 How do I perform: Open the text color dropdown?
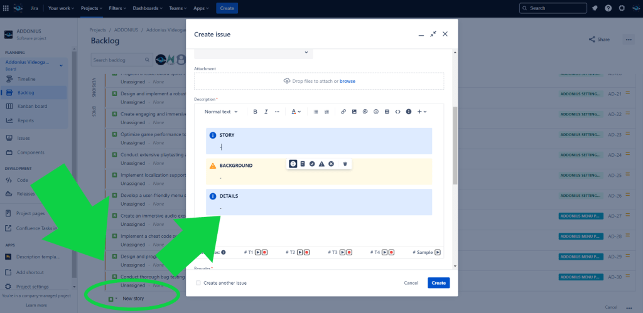point(295,112)
